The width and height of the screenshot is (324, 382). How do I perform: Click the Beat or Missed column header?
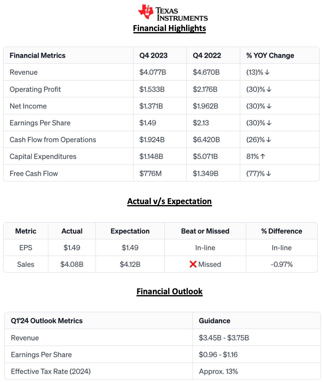tap(205, 231)
